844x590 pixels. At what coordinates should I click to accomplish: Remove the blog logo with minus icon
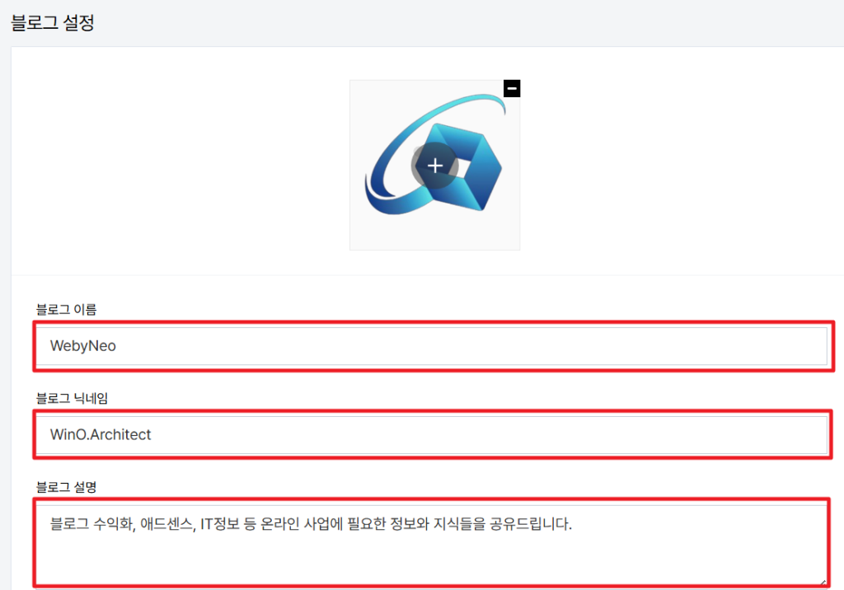[x=511, y=88]
